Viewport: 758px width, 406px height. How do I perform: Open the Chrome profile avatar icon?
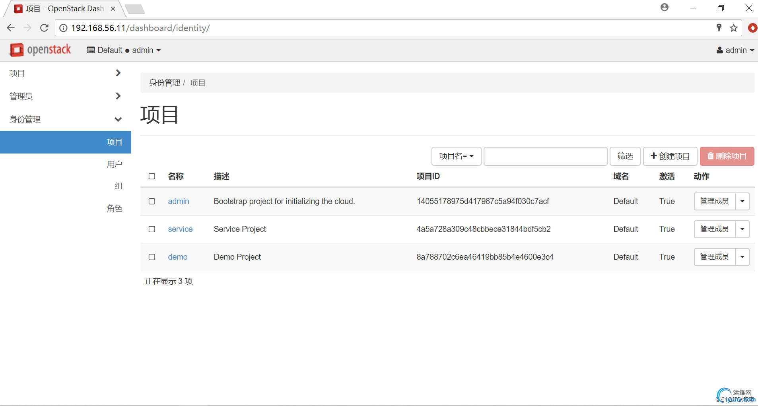pyautogui.click(x=665, y=8)
